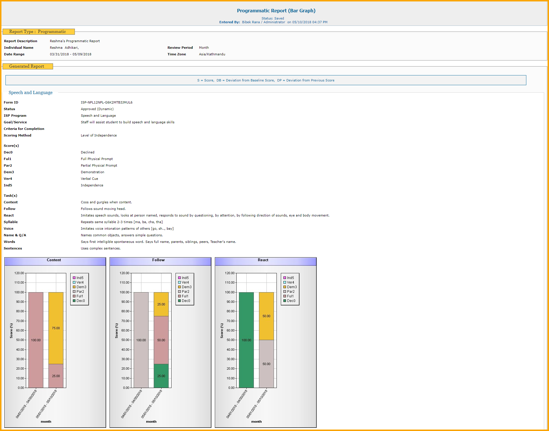Select the 25.00 yellow segment in Follow chart
Screen dimensions: 549x431
click(161, 304)
